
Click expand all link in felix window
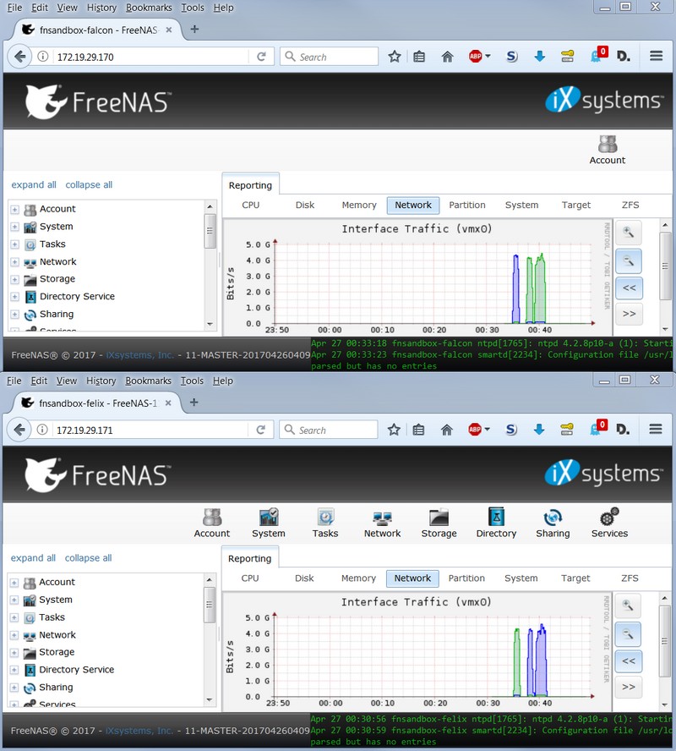pyautogui.click(x=33, y=558)
